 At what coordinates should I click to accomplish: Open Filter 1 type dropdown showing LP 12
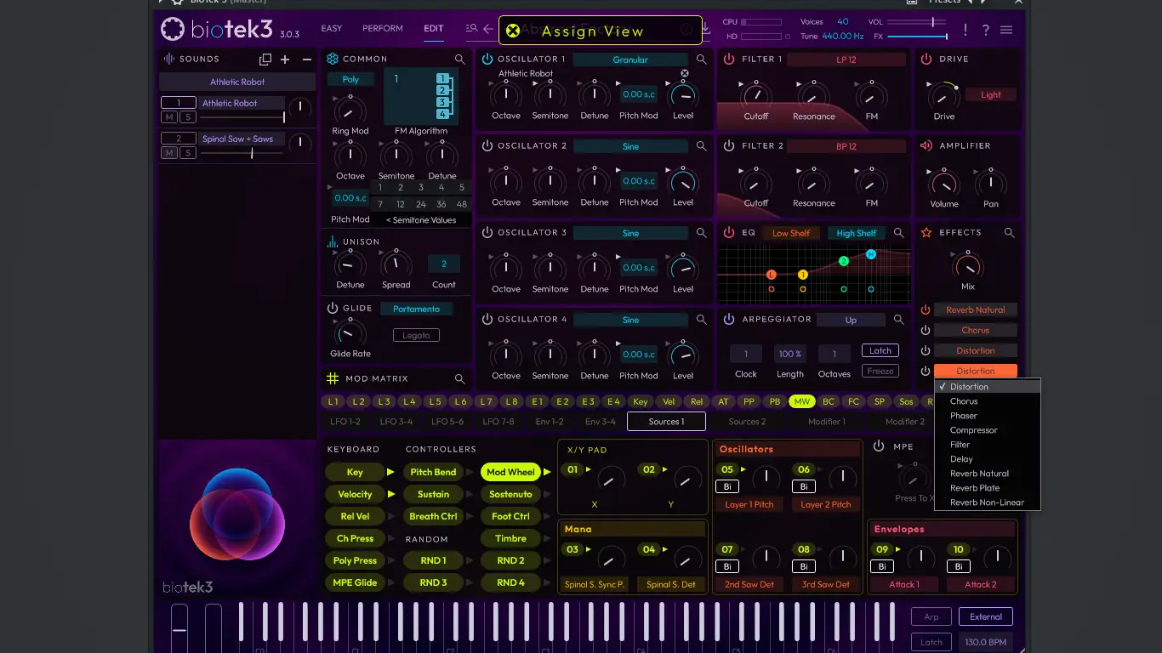[846, 60]
